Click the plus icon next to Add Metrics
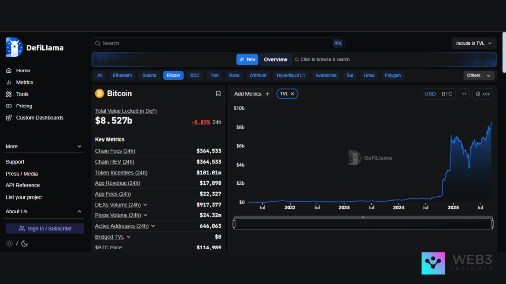This screenshot has height=284, width=506. 267,94
